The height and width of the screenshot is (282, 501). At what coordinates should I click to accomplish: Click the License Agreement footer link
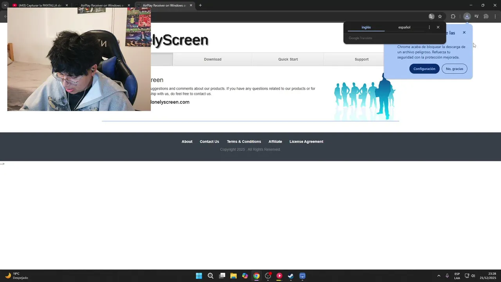(306, 141)
